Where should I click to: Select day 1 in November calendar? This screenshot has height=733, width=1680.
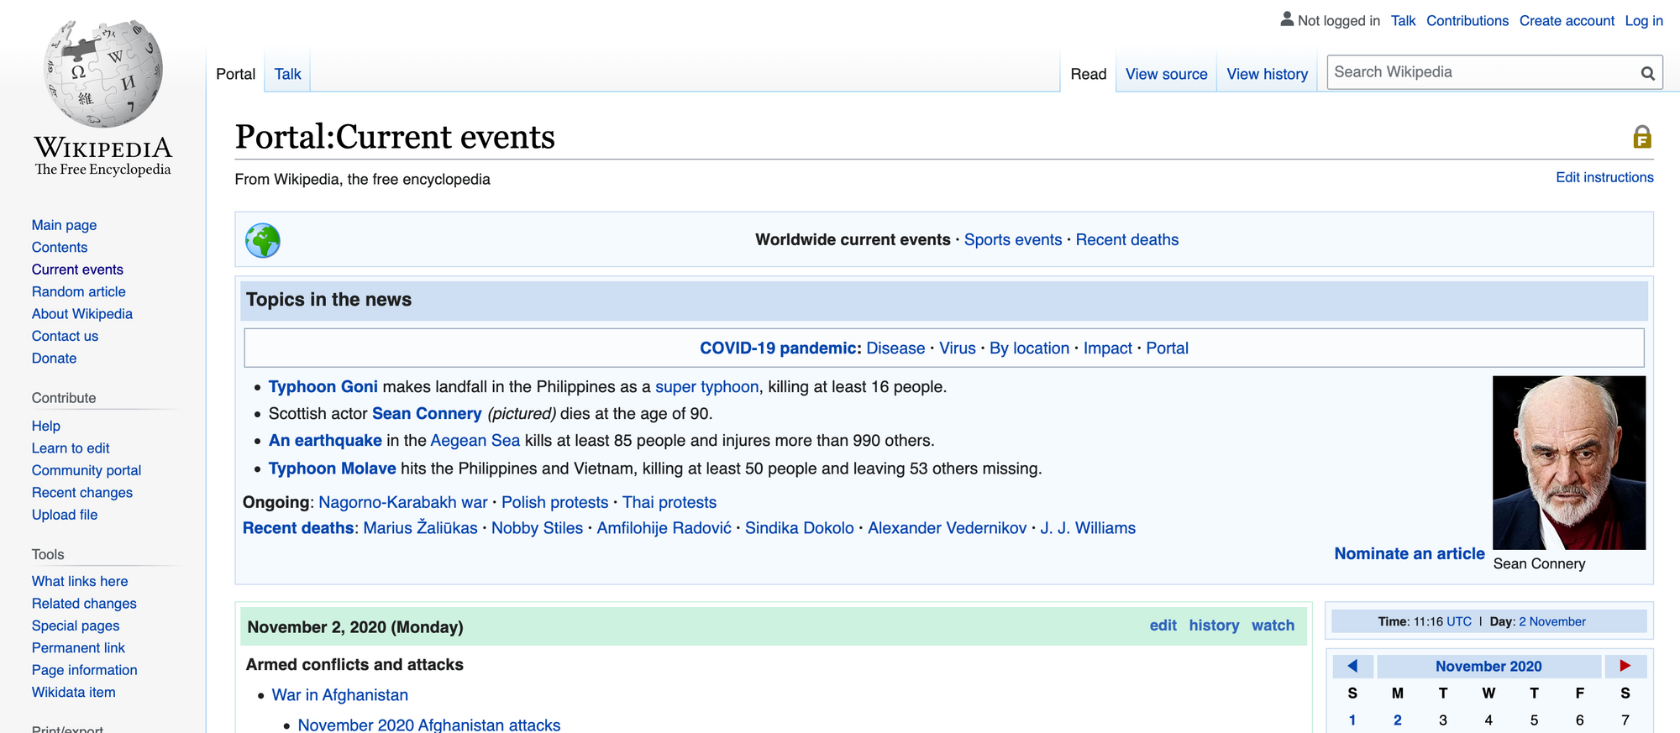point(1352,720)
